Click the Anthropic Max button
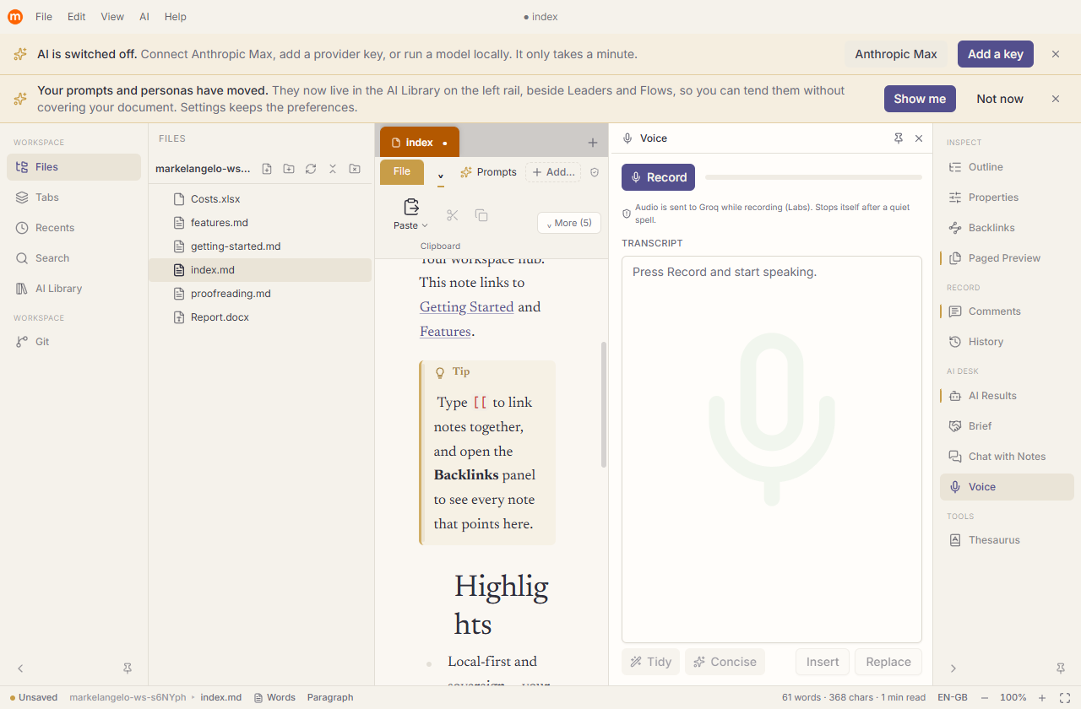Image resolution: width=1081 pixels, height=709 pixels. pos(896,54)
